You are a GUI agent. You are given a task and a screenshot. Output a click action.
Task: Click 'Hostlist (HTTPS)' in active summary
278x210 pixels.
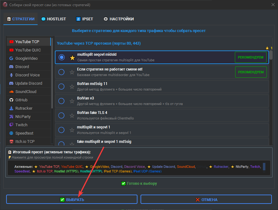click(66, 172)
